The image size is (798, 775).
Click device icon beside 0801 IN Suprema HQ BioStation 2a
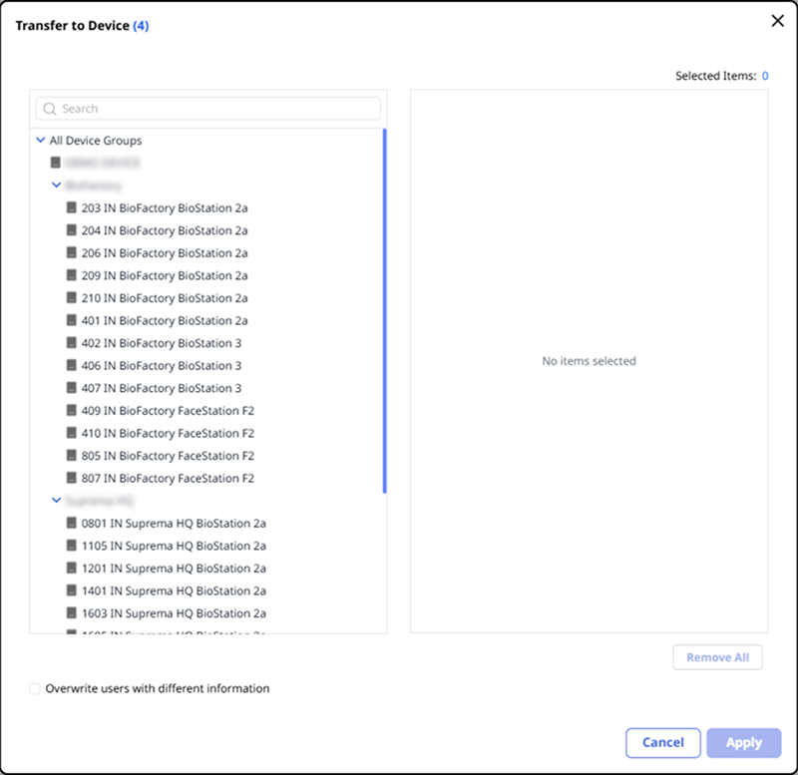pos(72,523)
